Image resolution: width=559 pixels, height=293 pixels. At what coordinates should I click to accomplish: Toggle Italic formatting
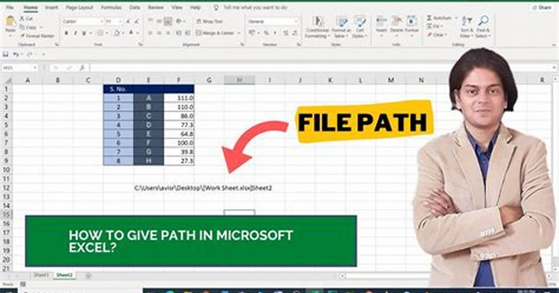pos(75,33)
